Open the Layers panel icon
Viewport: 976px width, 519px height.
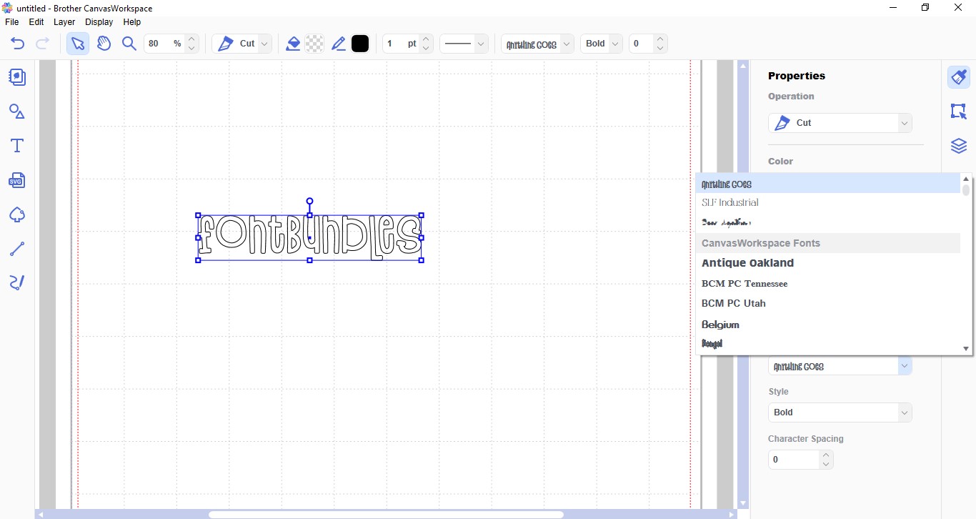pos(959,146)
